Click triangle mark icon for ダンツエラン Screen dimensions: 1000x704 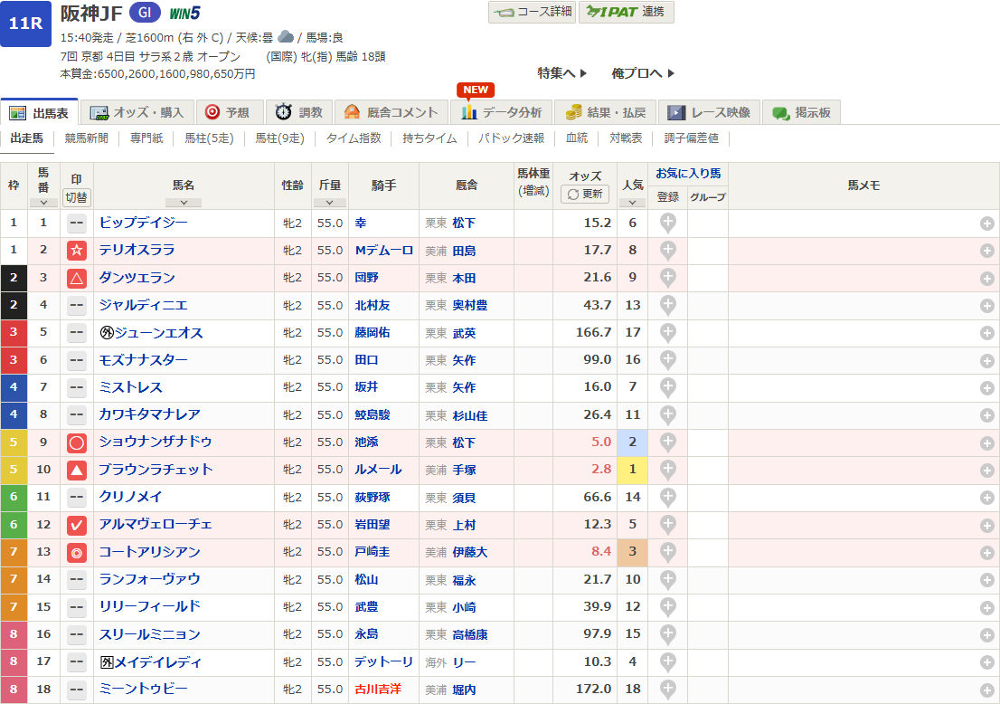pyautogui.click(x=77, y=278)
